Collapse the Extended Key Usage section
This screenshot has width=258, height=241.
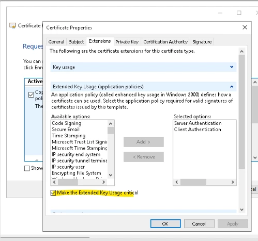(x=143, y=87)
